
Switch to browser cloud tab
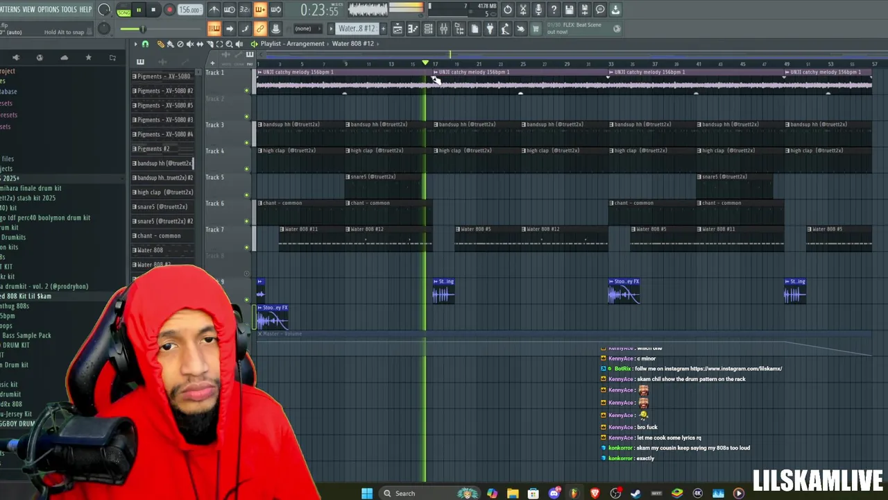click(x=64, y=58)
